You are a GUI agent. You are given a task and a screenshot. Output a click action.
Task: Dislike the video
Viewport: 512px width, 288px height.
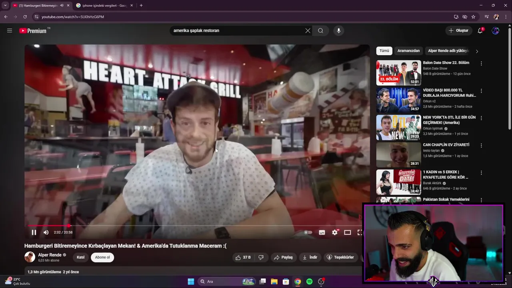click(x=261, y=257)
